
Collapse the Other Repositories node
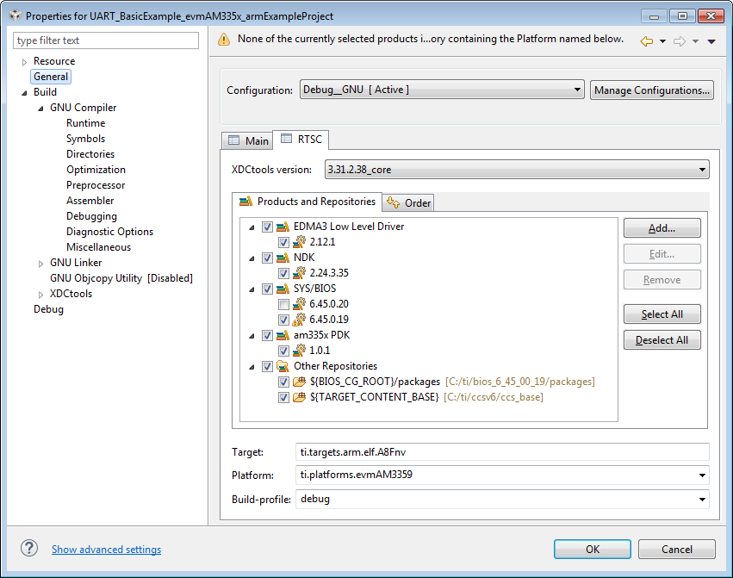(252, 367)
